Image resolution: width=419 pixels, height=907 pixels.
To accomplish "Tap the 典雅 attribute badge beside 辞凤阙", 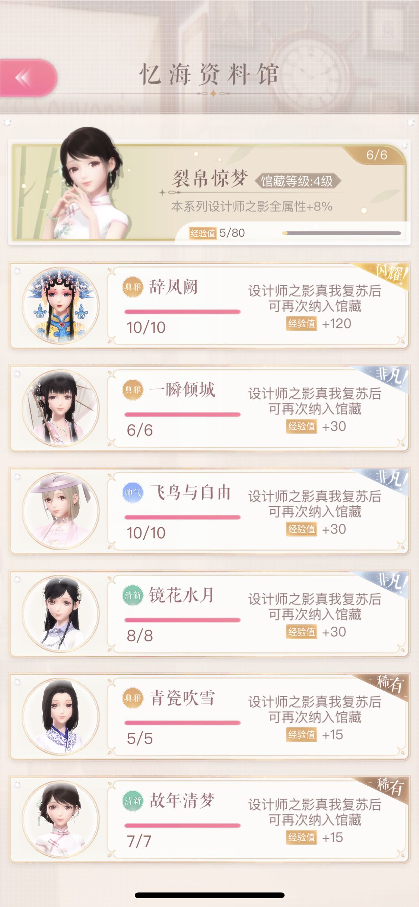I will point(133,287).
